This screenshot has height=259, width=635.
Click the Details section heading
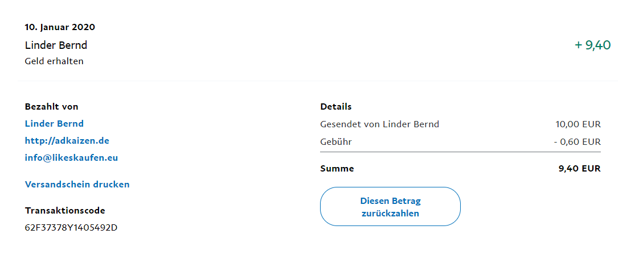(336, 107)
